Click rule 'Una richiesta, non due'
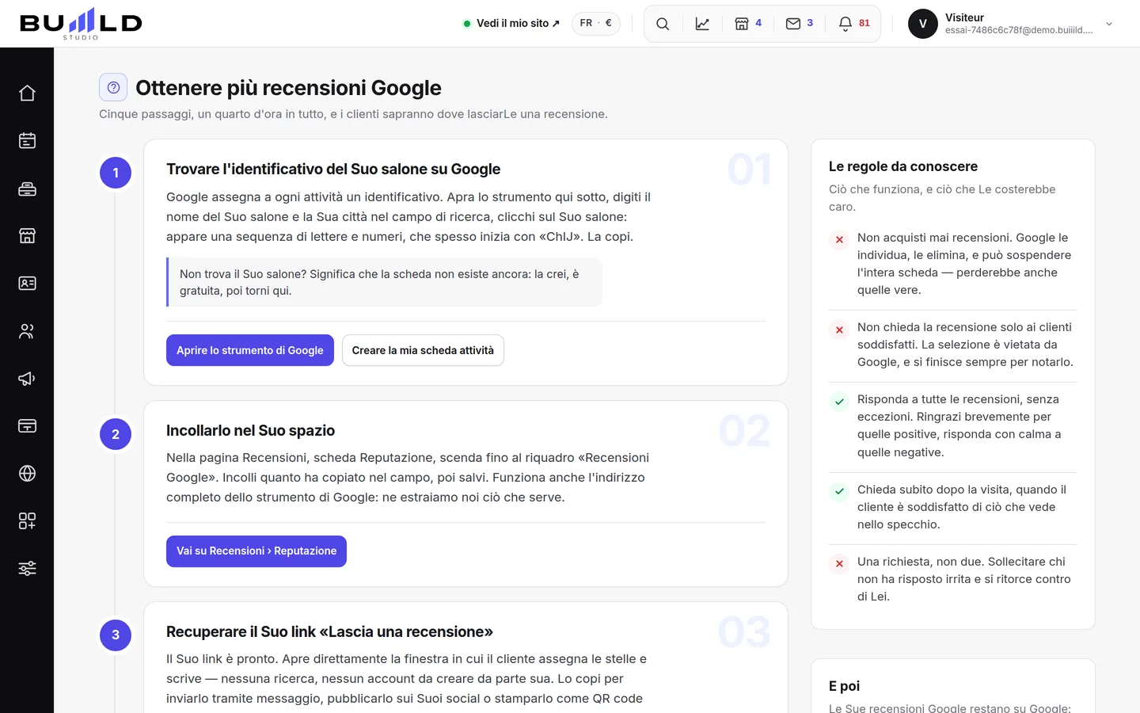Screen dimensions: 1140x713 [x=953, y=579]
